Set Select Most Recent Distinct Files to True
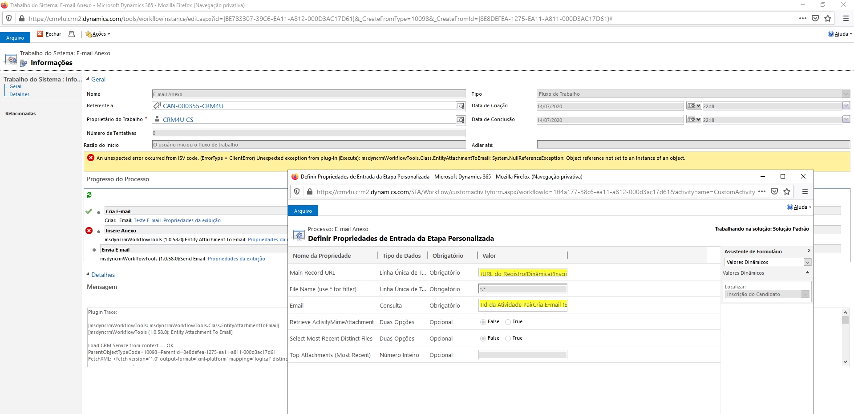Image resolution: width=854 pixels, height=414 pixels. (x=508, y=338)
